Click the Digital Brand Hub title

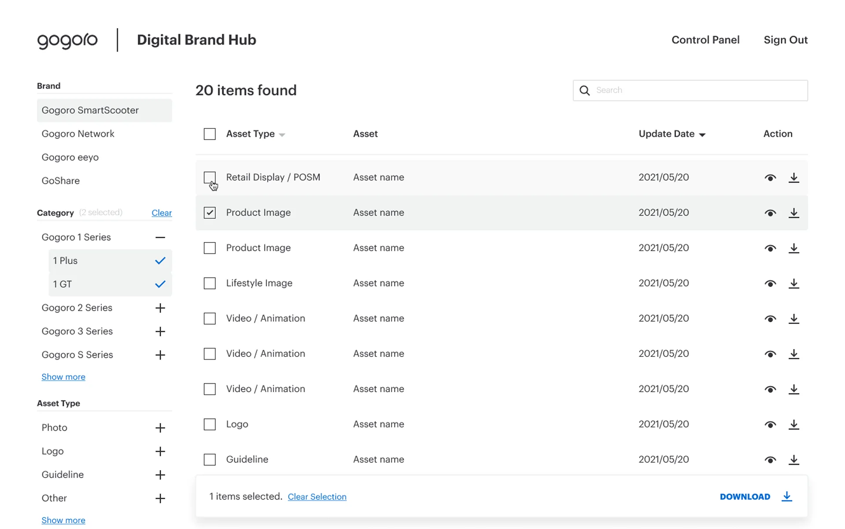pyautogui.click(x=196, y=40)
